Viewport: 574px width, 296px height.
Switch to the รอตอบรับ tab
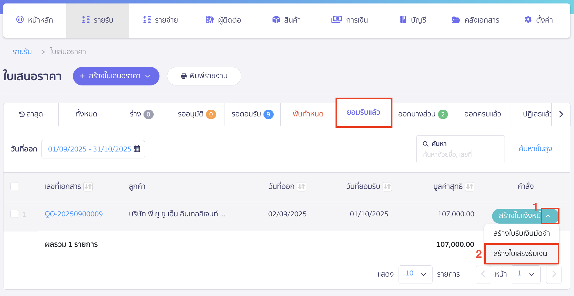point(252,114)
